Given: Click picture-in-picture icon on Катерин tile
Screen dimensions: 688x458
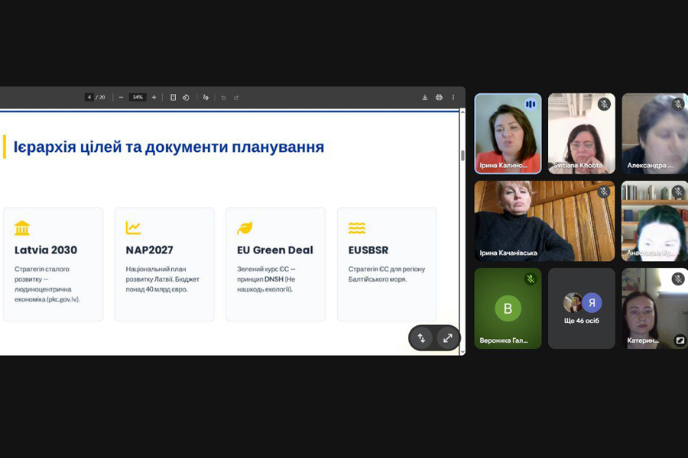Looking at the screenshot, I should 680,340.
